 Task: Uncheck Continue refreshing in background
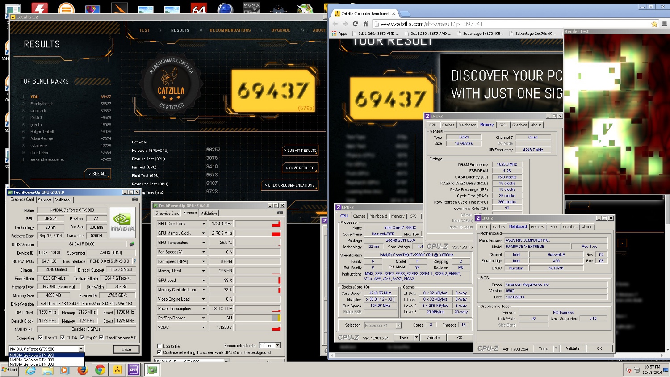(x=159, y=352)
